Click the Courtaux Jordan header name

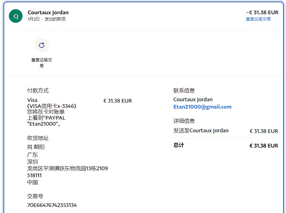[x=48, y=12]
